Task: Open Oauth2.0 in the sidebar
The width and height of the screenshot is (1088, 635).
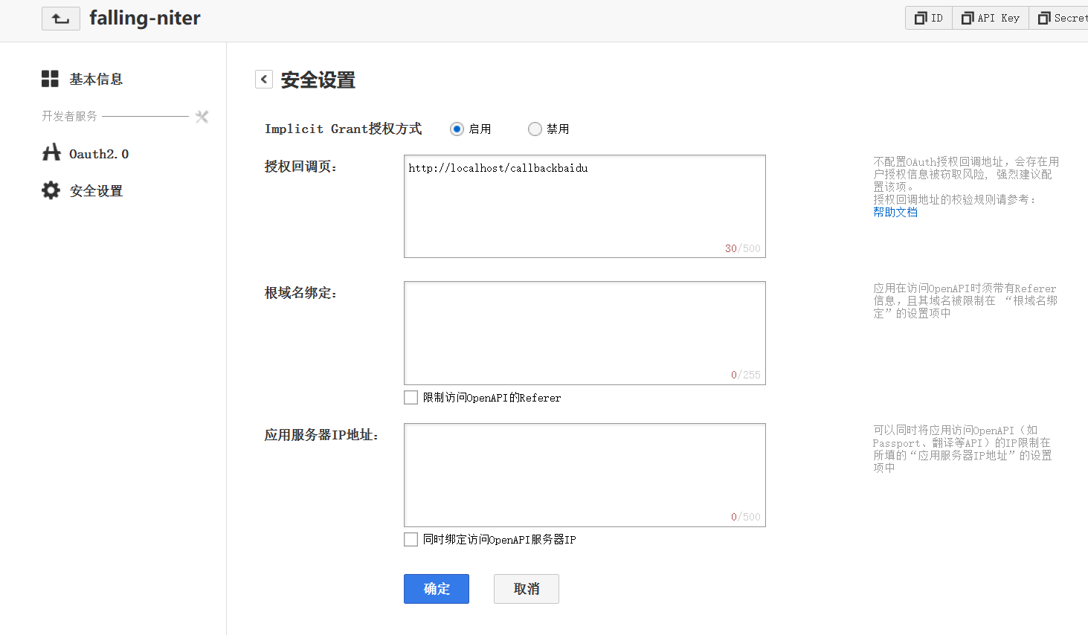Action: pyautogui.click(x=99, y=154)
